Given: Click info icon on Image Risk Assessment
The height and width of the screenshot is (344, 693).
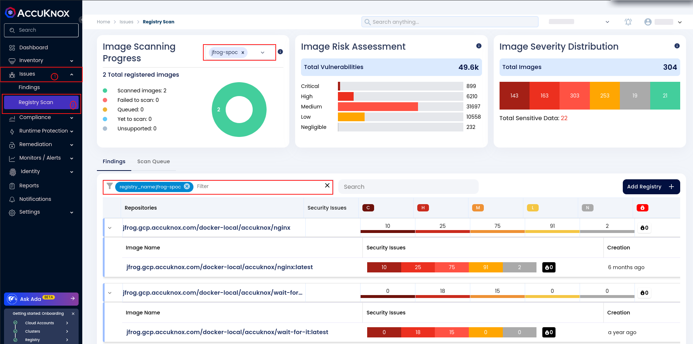Looking at the screenshot, I should pos(479,46).
